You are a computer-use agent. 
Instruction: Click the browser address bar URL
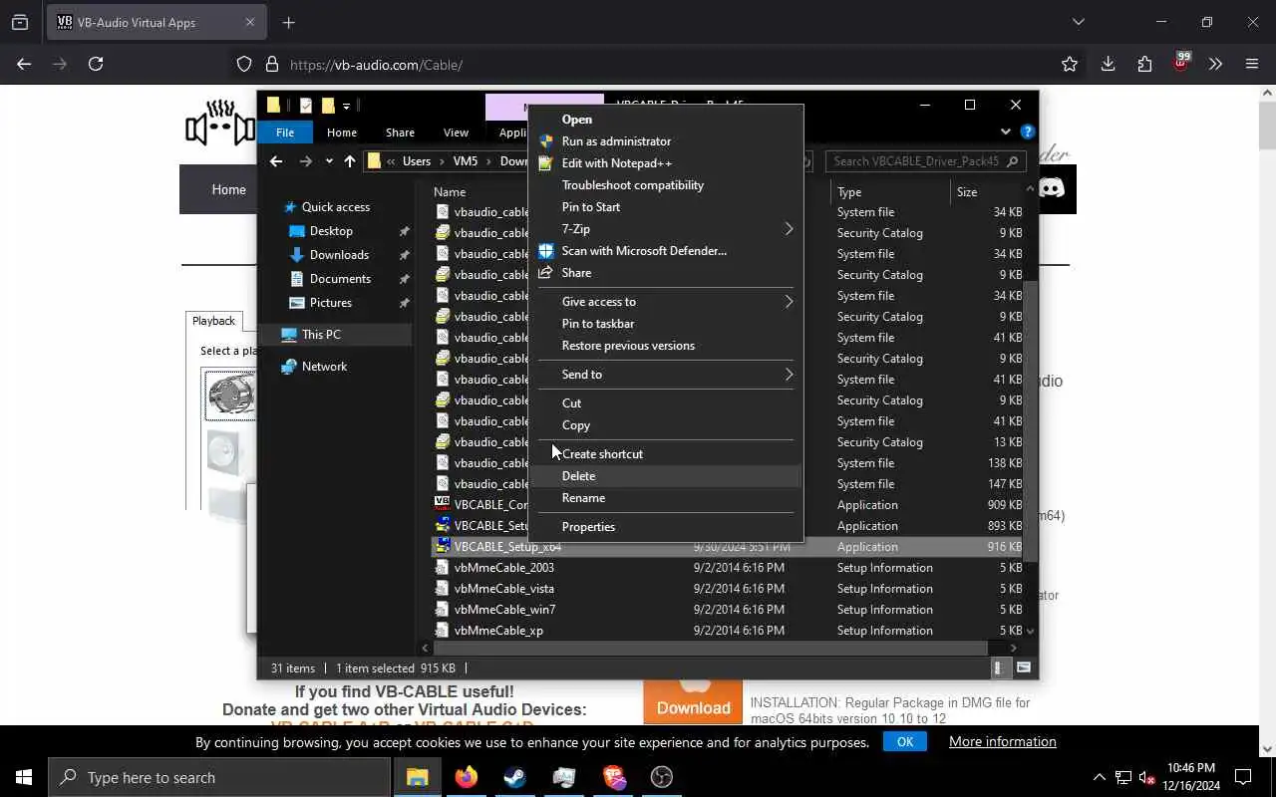376,65
